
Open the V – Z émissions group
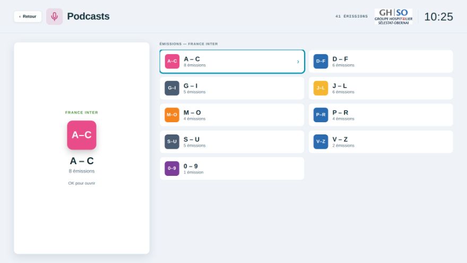pyautogui.click(x=380, y=142)
